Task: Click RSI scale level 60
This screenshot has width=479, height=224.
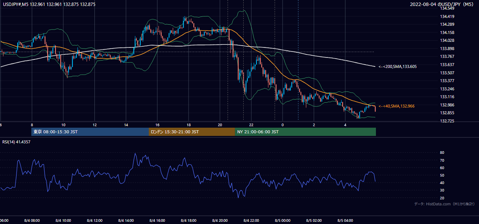Action: (442, 168)
